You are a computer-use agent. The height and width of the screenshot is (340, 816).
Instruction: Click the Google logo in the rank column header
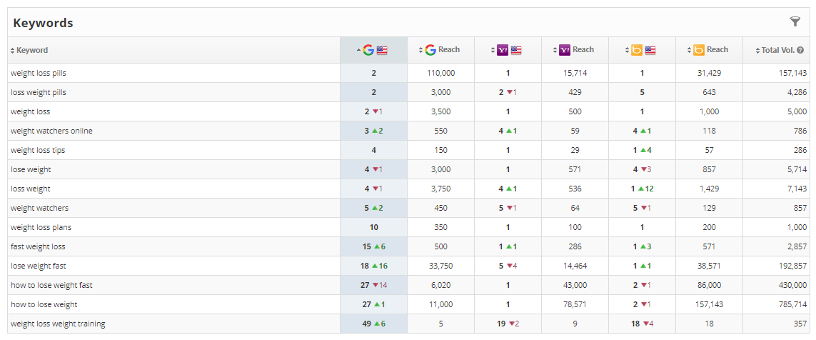tap(368, 50)
